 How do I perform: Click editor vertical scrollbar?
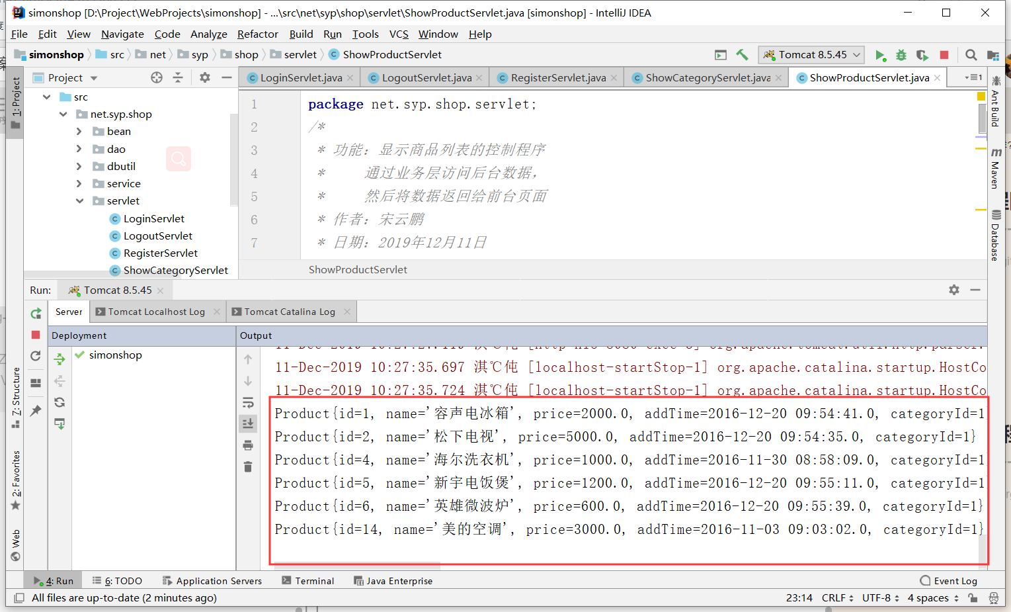click(982, 118)
